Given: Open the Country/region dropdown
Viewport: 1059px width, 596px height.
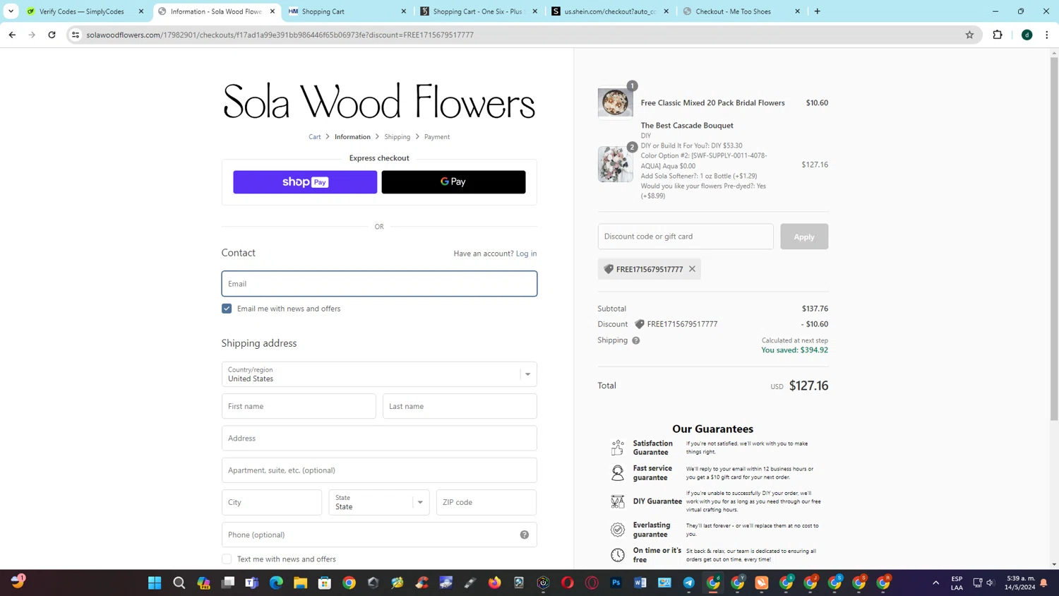Looking at the screenshot, I should coord(379,374).
